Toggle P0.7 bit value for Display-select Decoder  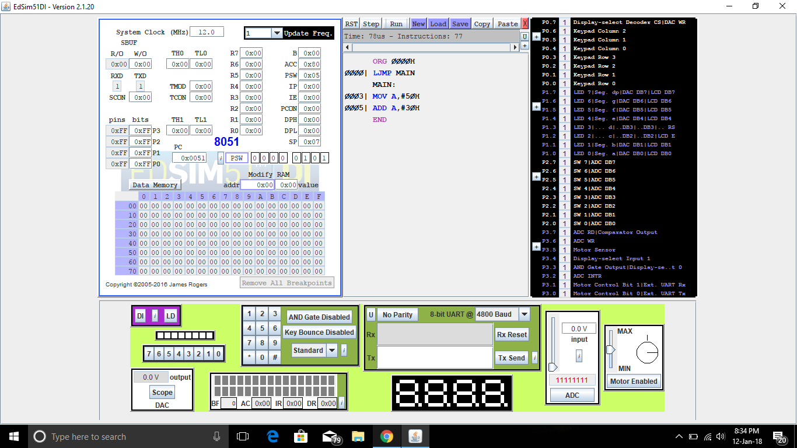point(564,22)
